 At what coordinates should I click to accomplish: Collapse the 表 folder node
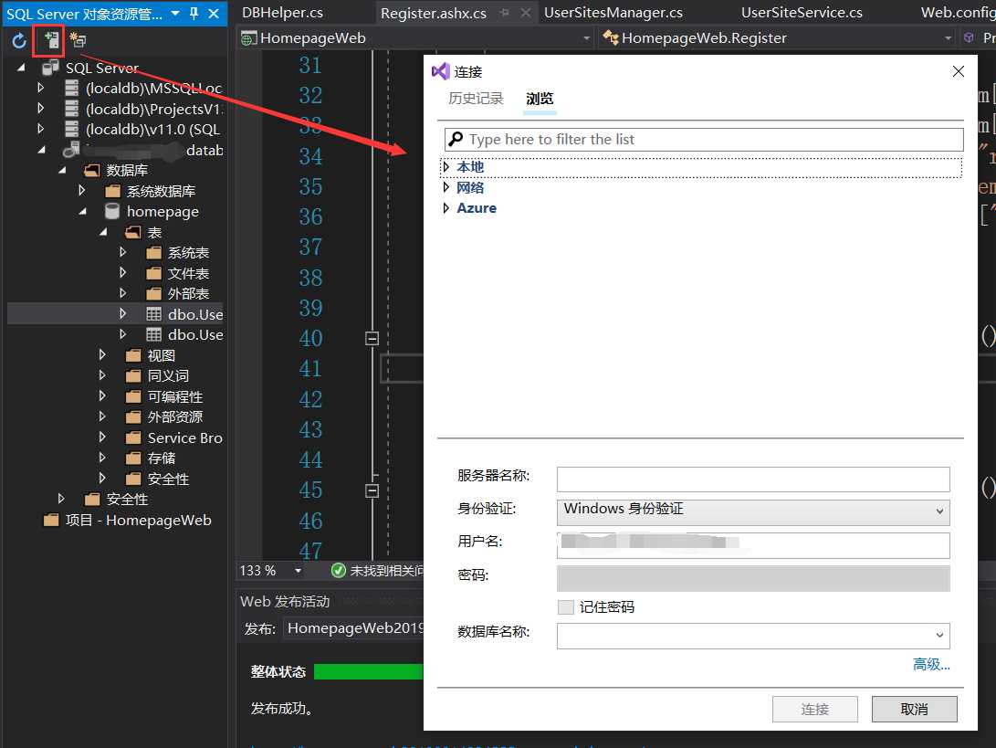(103, 233)
